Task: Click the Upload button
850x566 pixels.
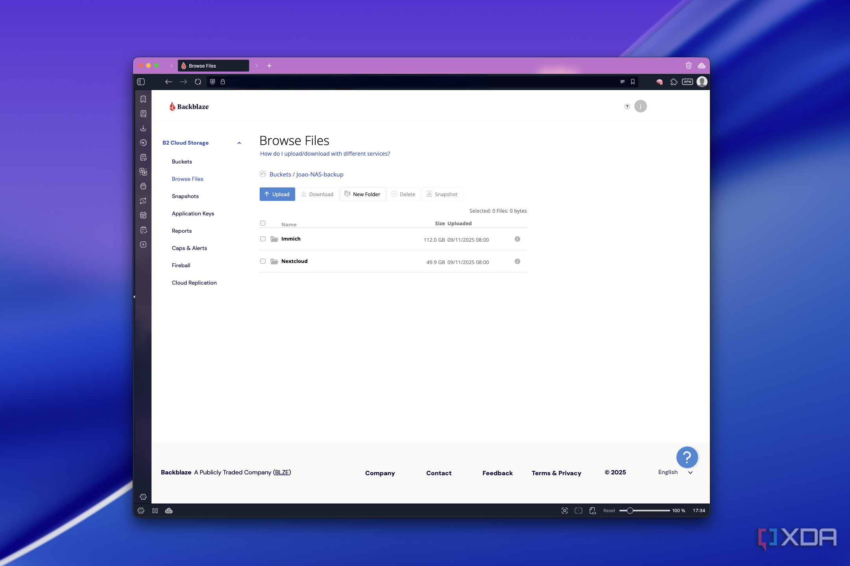Action: click(x=277, y=194)
